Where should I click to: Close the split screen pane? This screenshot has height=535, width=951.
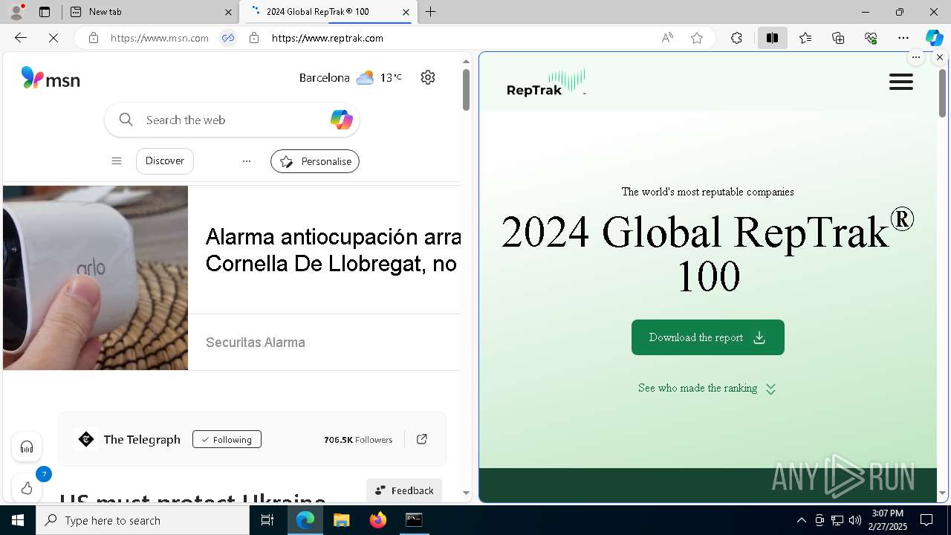pyautogui.click(x=940, y=57)
